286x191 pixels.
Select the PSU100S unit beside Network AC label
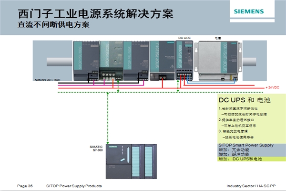86,61
